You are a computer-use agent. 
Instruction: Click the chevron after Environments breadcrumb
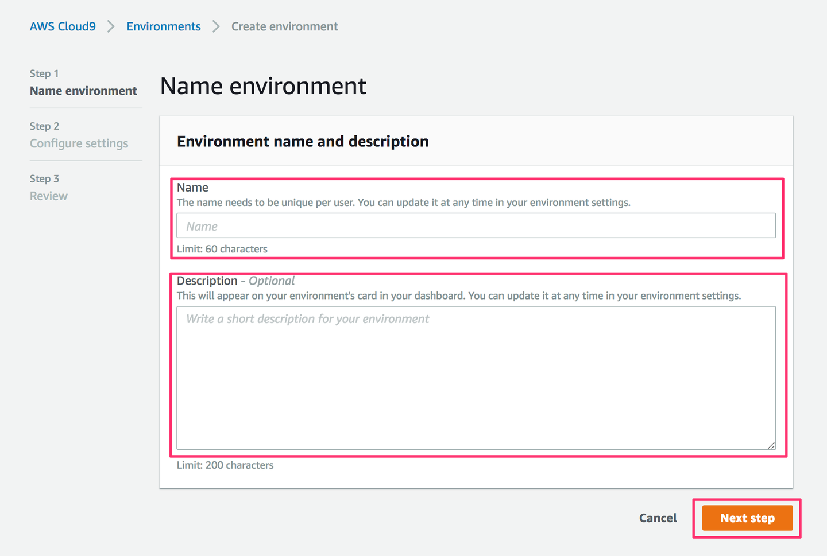[x=216, y=26]
